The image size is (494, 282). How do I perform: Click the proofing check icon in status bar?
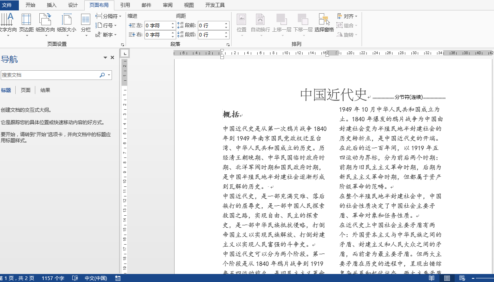pos(75,278)
